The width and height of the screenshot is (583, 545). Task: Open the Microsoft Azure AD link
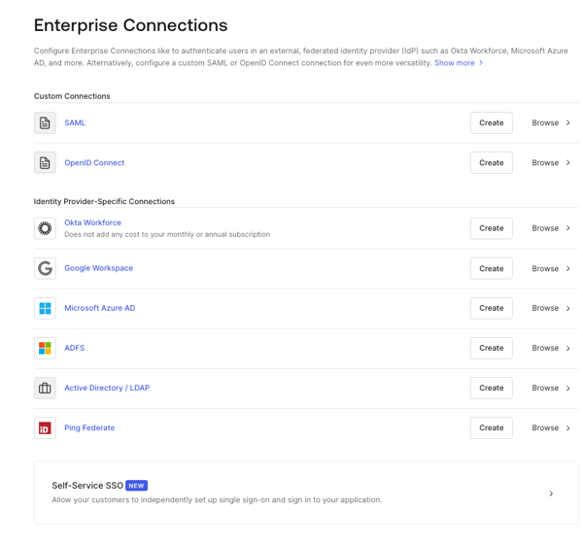tap(100, 308)
